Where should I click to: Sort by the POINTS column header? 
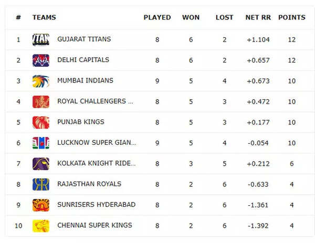(x=292, y=17)
